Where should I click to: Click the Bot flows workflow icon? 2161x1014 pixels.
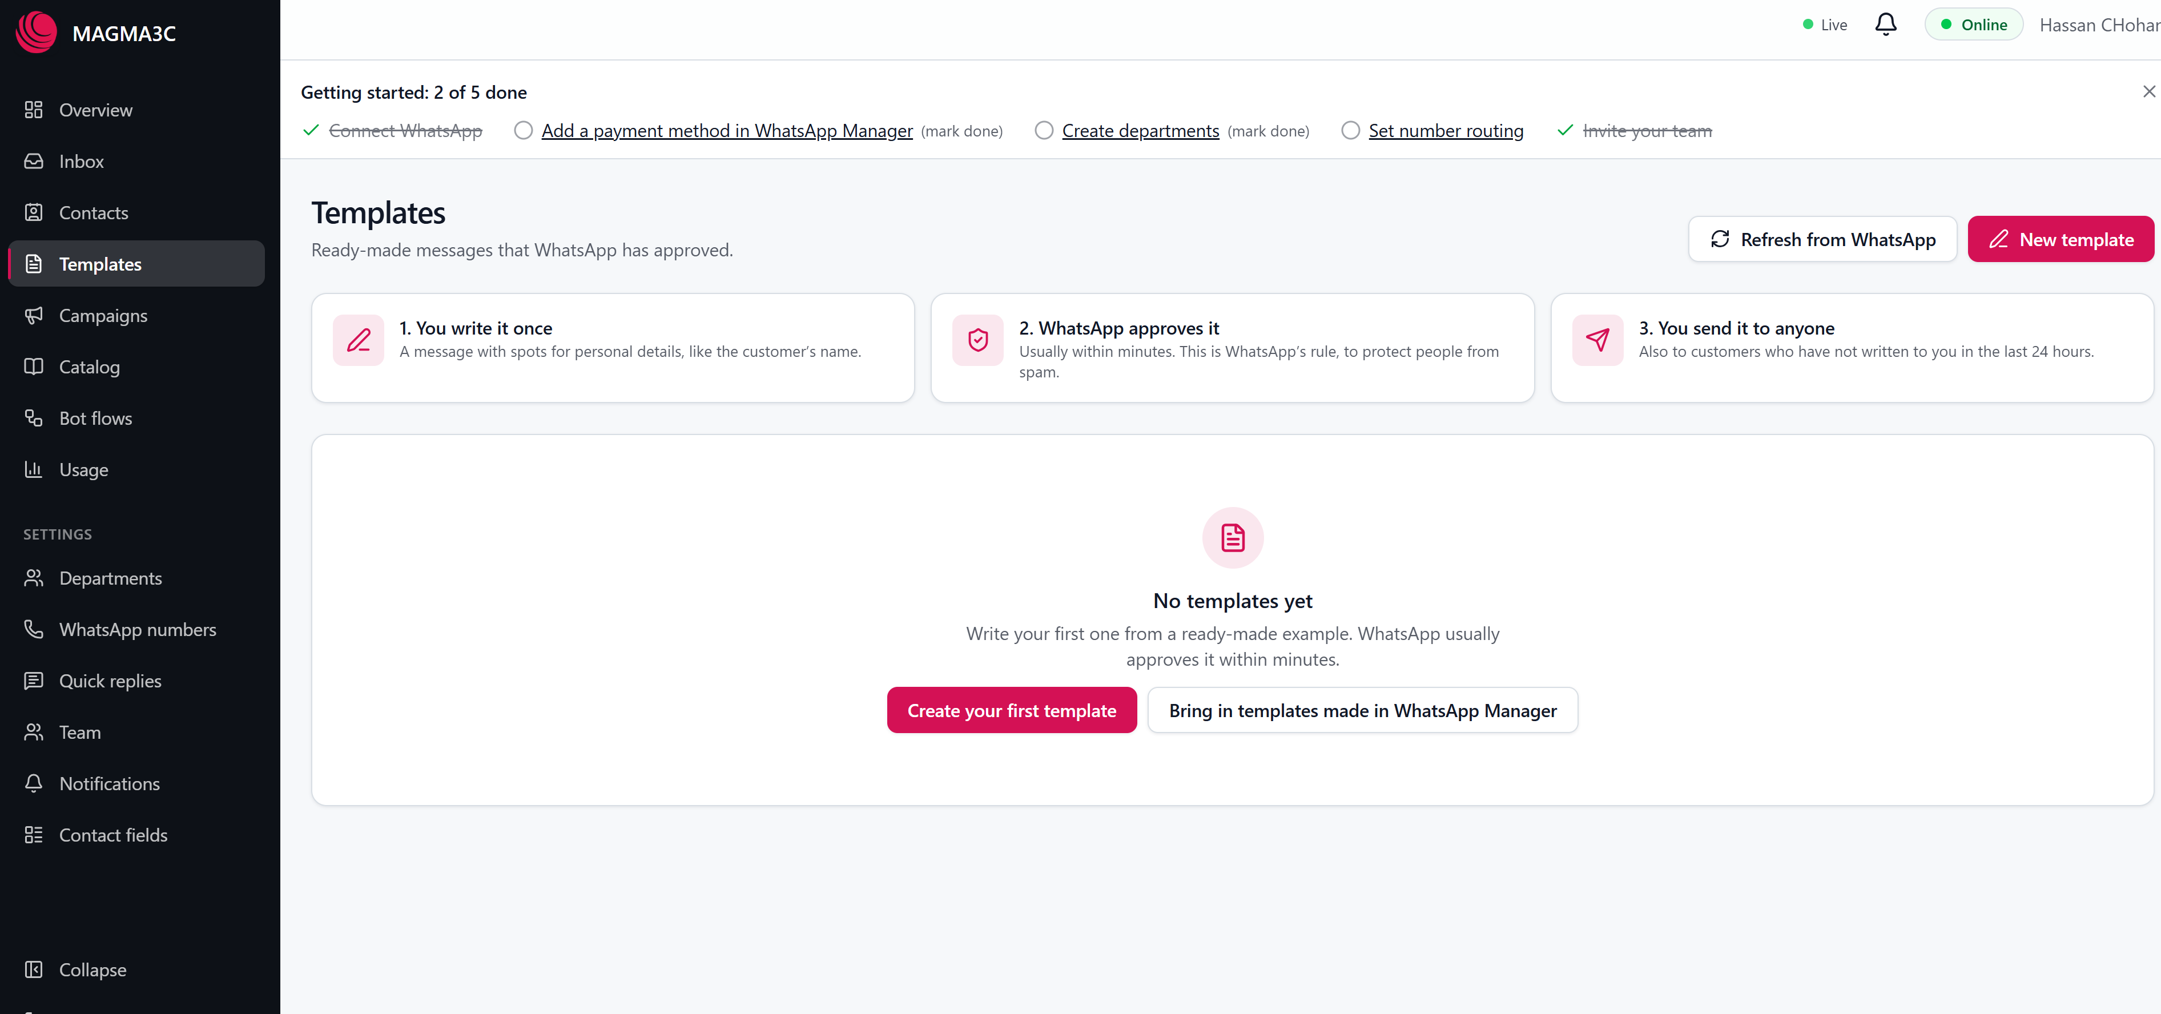point(34,418)
